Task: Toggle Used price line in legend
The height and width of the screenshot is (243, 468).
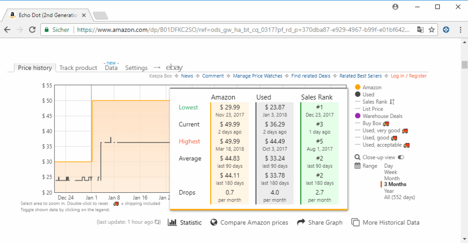Action: point(368,94)
